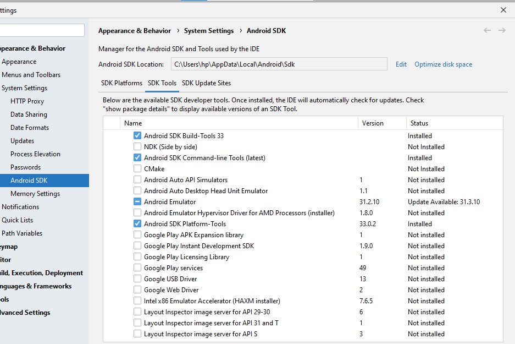Viewport: 515px width, 344px height.
Task: Toggle the Android Emulator checkbox
Action: coord(137,201)
